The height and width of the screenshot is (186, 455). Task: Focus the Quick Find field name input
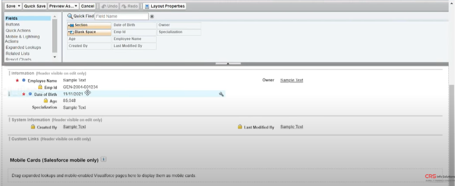(x=121, y=16)
